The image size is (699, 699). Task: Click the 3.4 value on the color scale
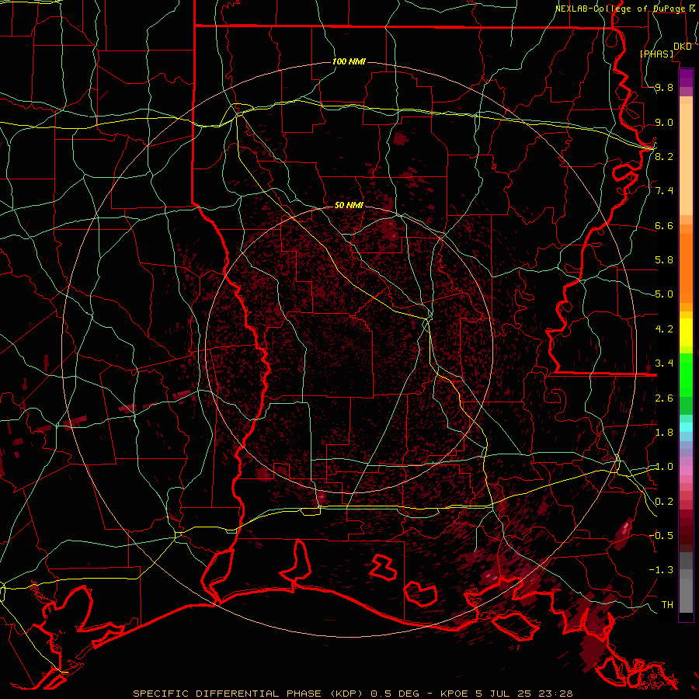point(664,363)
